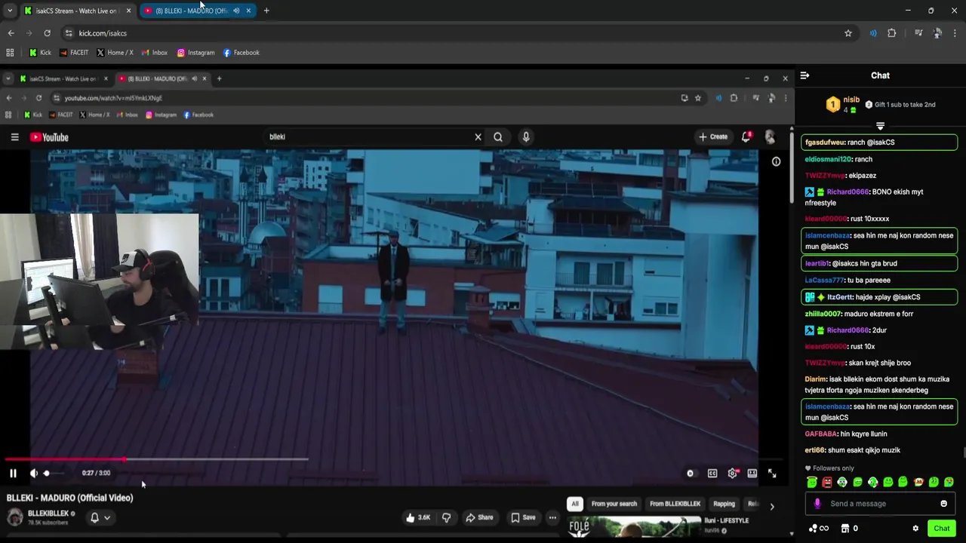The height and width of the screenshot is (543, 966).
Task: Click the Send a message field
Action: [880, 504]
